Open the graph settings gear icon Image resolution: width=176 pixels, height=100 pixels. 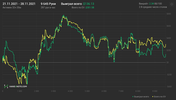point(172,4)
